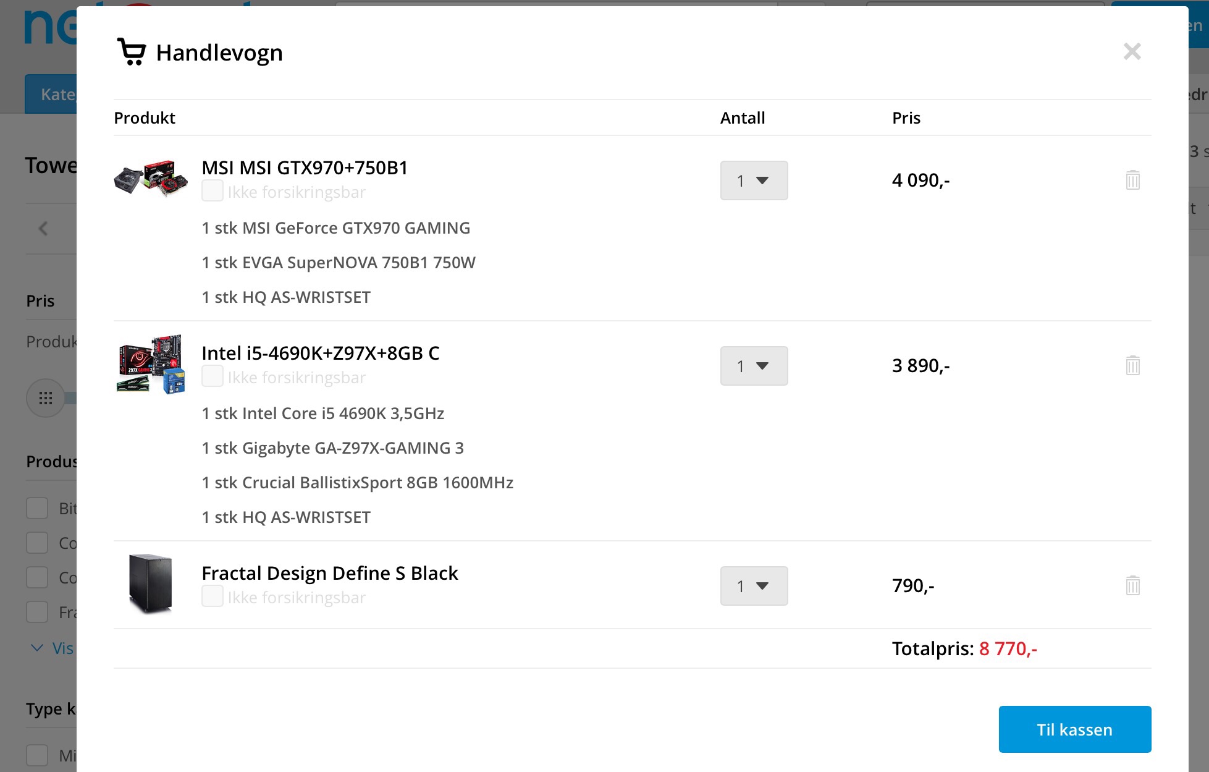The image size is (1209, 772).
Task: Check the 'Fr' producer filter checkbox
Action: [x=37, y=612]
